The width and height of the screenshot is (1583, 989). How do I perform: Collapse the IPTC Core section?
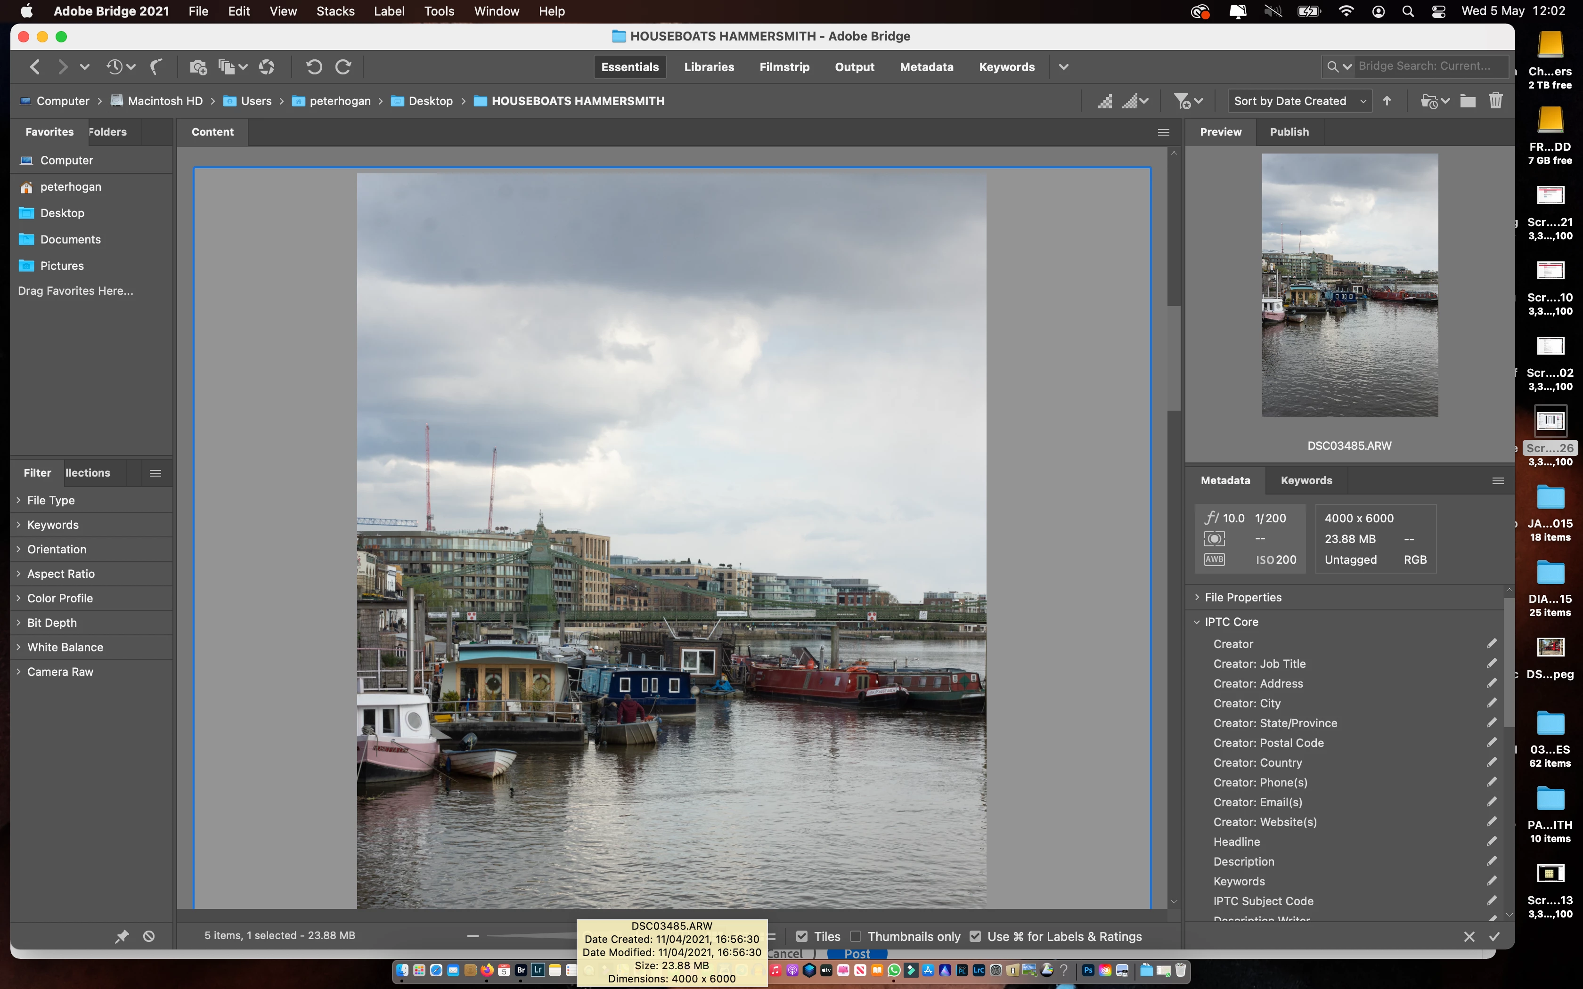click(x=1196, y=621)
